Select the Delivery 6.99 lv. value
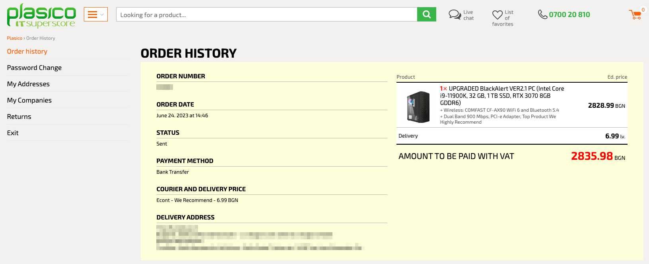This screenshot has width=649, height=264. click(615, 136)
